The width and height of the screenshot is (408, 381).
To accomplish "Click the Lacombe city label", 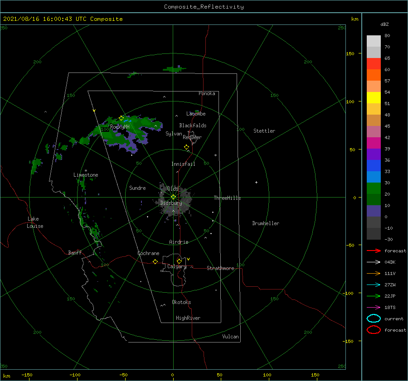I will [196, 114].
